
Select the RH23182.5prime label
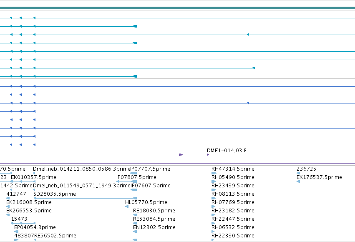tap(233, 211)
